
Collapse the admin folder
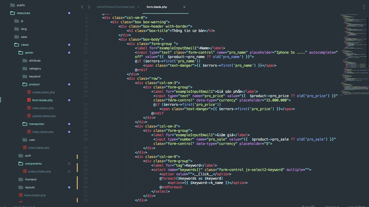[x=20, y=53]
